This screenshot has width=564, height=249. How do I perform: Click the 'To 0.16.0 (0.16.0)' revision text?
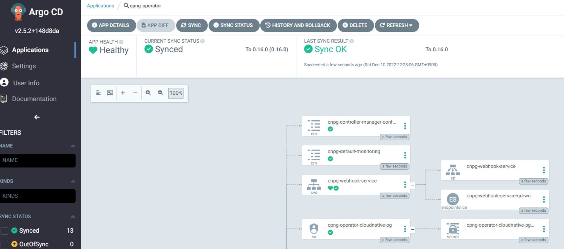coord(267,50)
